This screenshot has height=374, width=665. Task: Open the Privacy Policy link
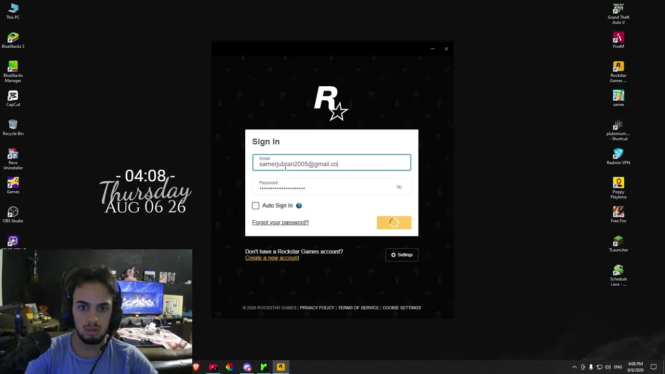(x=317, y=308)
